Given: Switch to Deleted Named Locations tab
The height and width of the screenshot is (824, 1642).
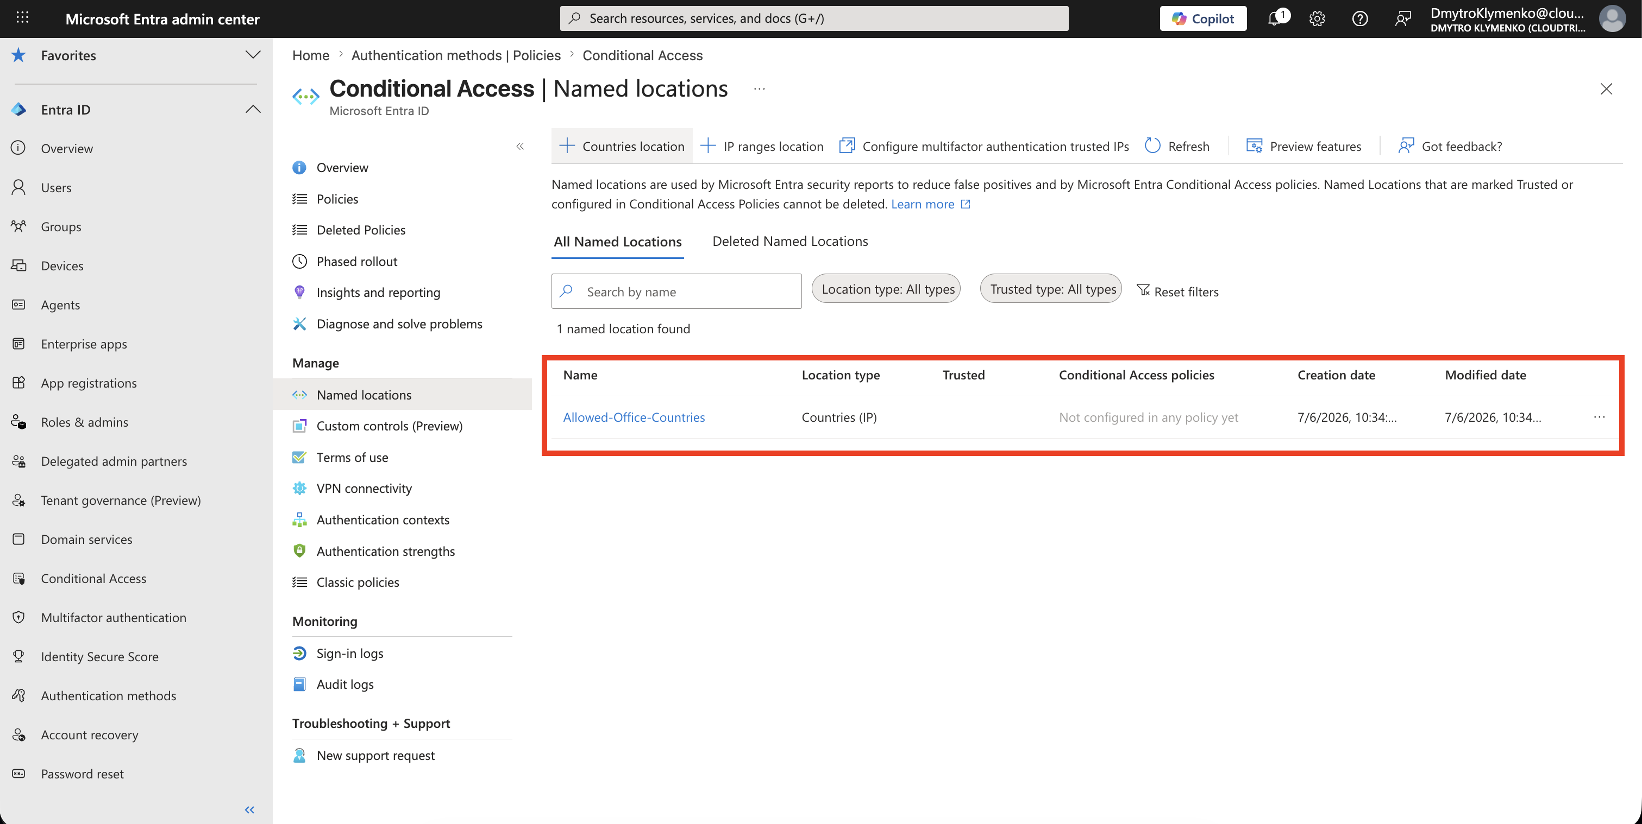Looking at the screenshot, I should pyautogui.click(x=790, y=242).
